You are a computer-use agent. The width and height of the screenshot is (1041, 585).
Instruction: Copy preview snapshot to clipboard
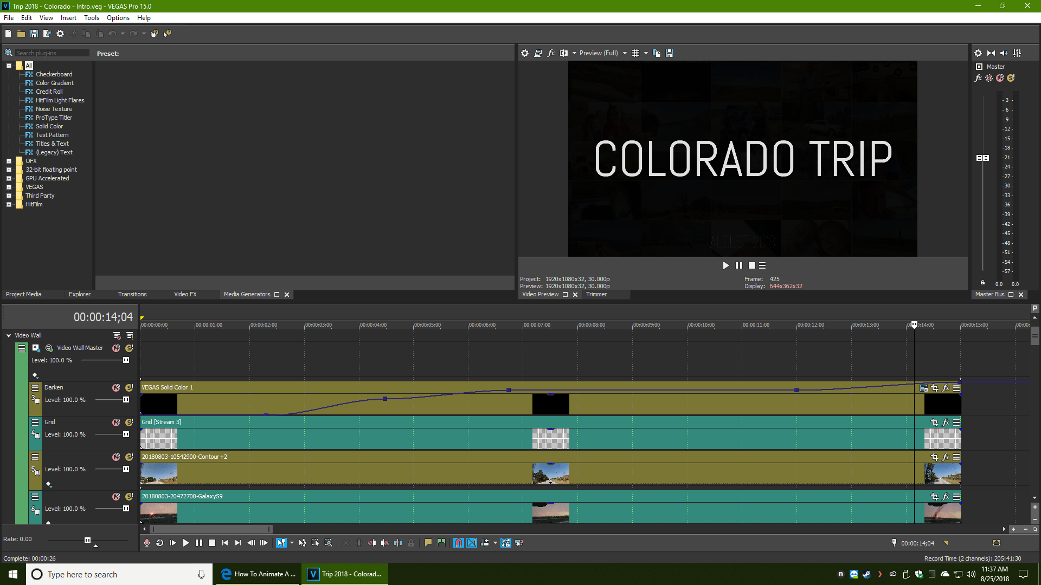pyautogui.click(x=657, y=53)
